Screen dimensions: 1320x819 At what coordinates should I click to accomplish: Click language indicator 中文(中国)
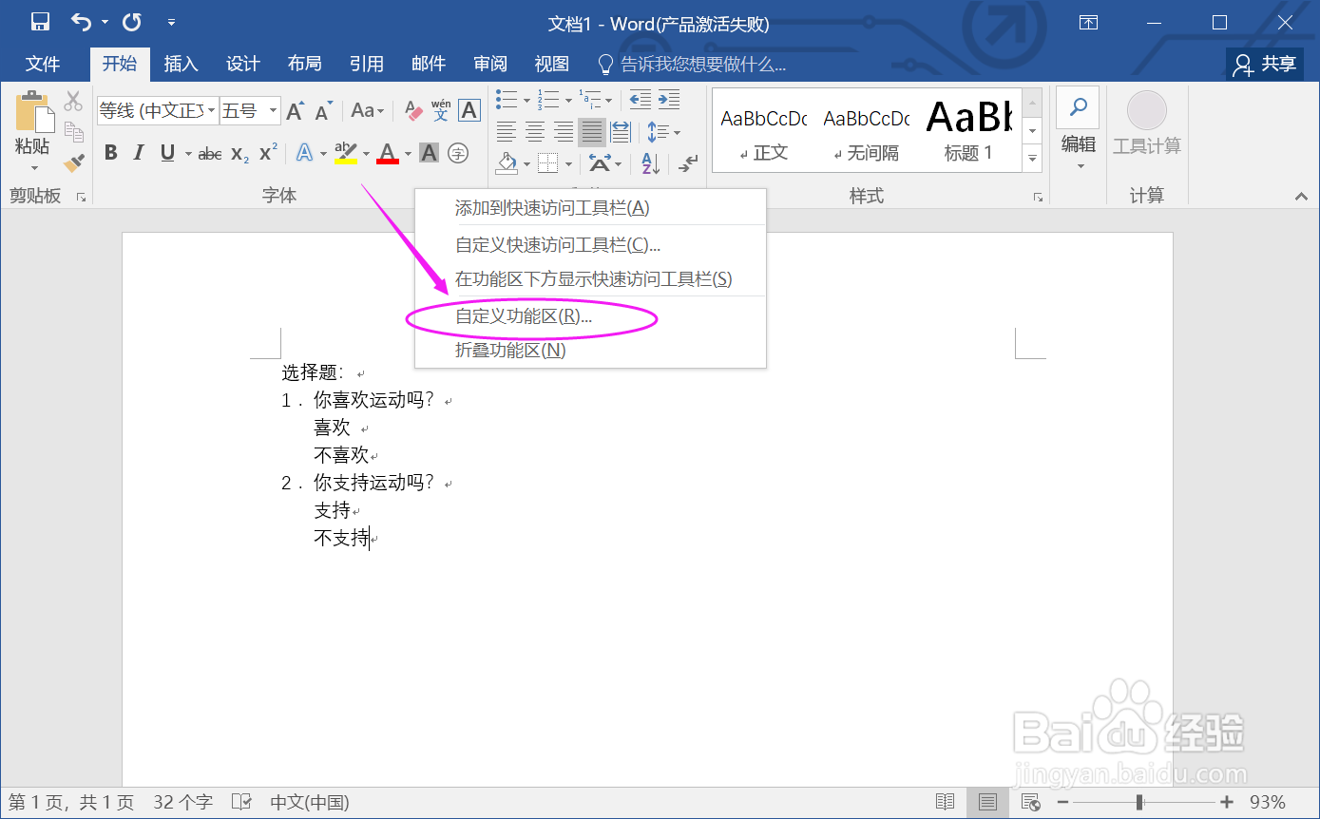310,802
